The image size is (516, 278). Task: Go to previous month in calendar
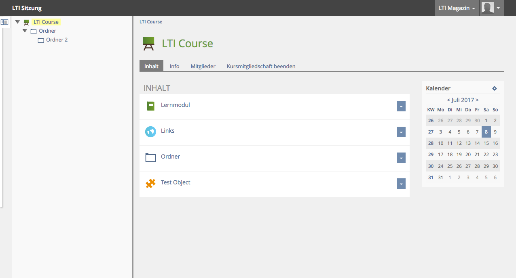point(448,100)
